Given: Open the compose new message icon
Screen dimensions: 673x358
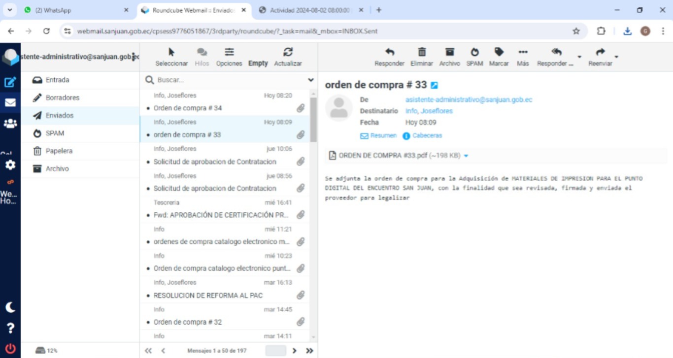Looking at the screenshot, I should point(10,82).
